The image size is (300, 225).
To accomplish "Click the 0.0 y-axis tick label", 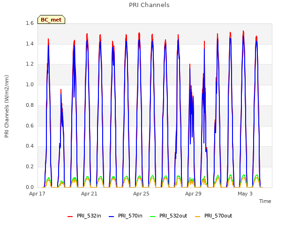I will pyautogui.click(x=30, y=187).
